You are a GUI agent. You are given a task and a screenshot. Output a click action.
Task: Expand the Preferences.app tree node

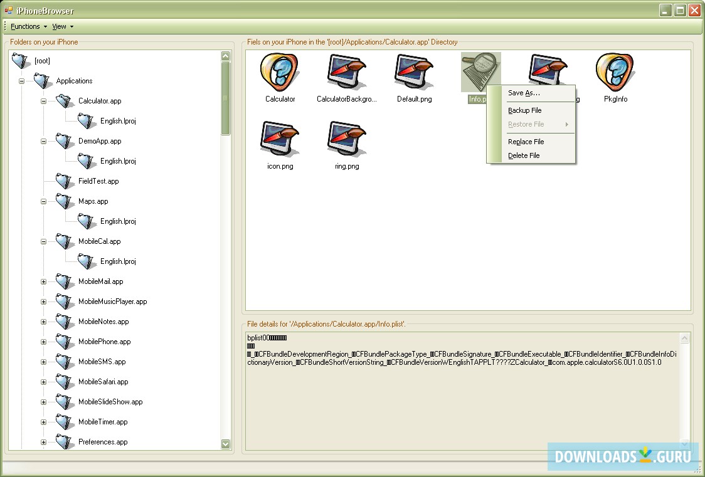[44, 442]
